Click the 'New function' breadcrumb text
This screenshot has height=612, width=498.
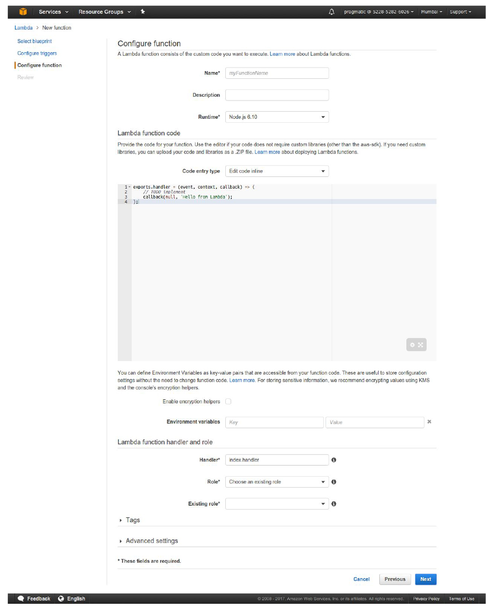pos(57,28)
